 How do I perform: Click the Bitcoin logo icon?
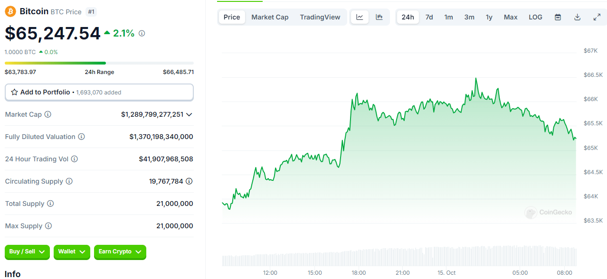pyautogui.click(x=10, y=11)
